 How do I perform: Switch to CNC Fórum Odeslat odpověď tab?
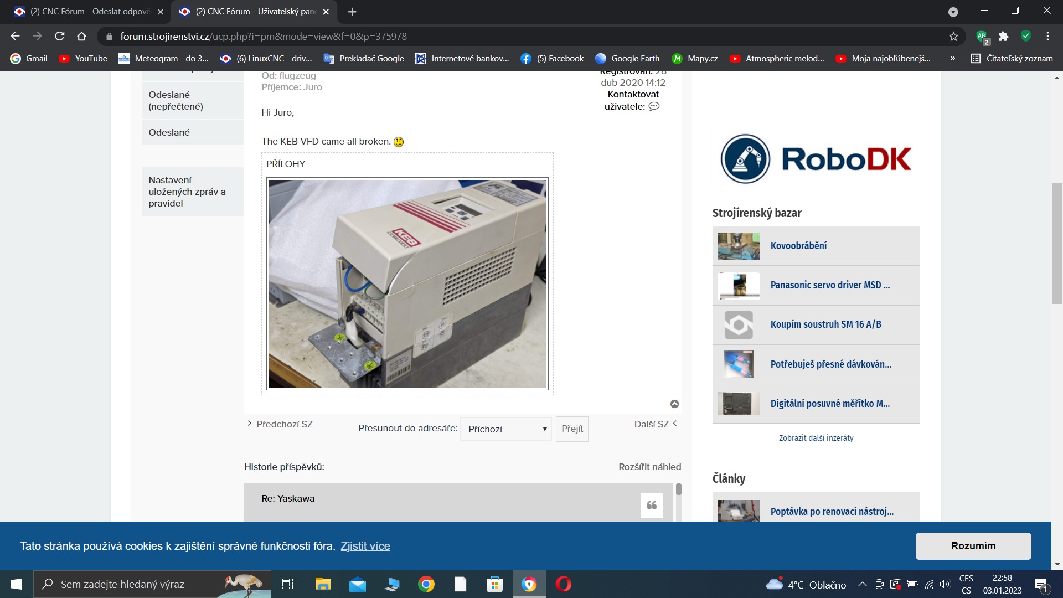90,12
